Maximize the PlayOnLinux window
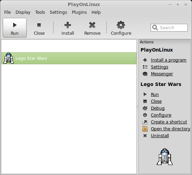The width and height of the screenshot is (192, 175). pos(178,5)
